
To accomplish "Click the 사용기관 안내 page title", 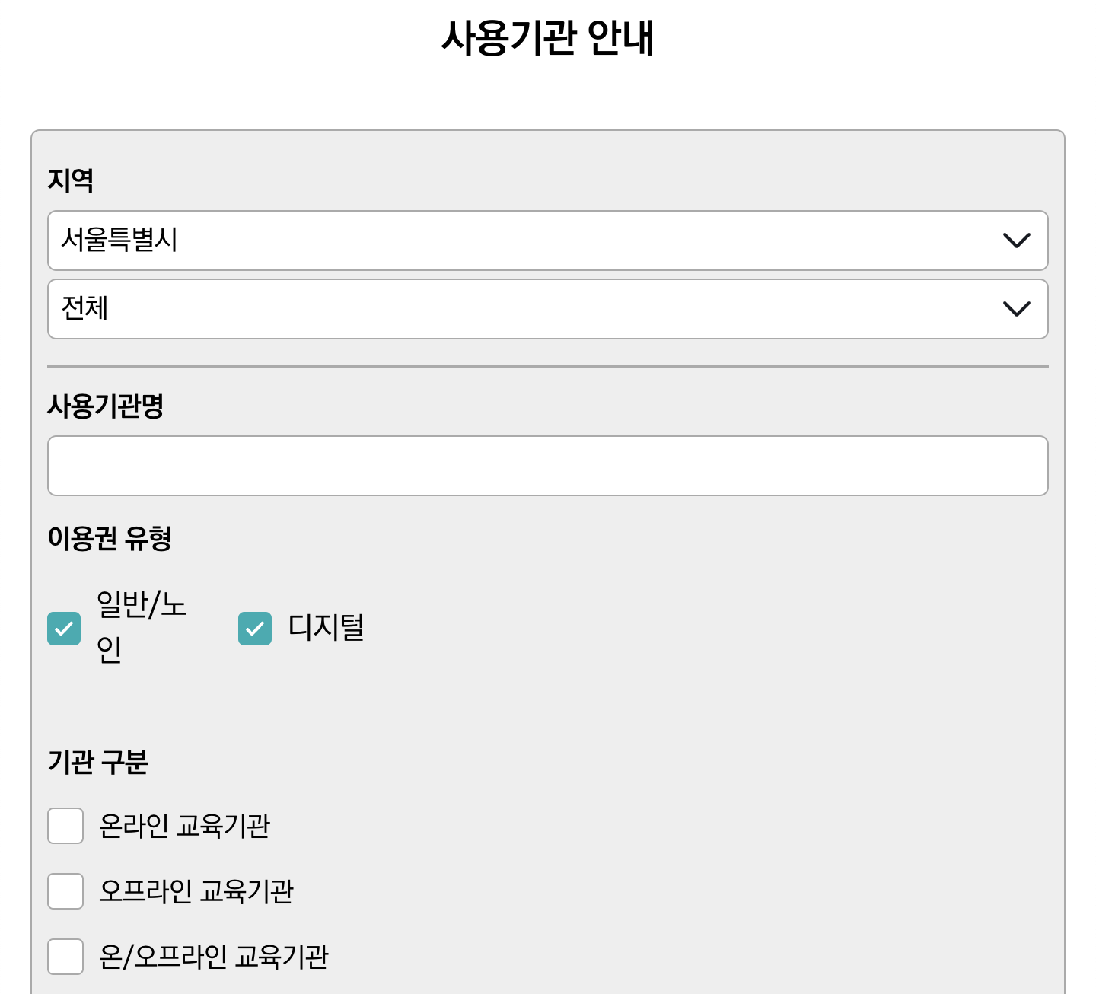I will [547, 35].
